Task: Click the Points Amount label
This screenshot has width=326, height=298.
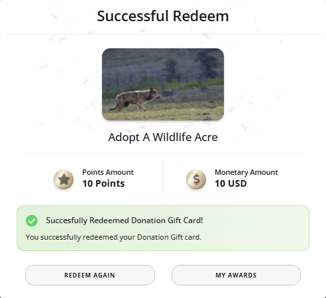Action: click(x=108, y=172)
